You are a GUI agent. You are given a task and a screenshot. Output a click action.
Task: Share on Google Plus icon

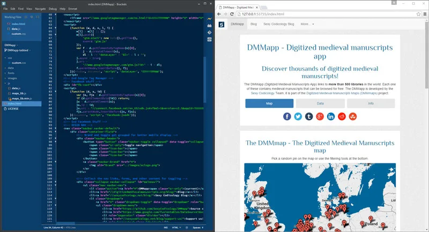tap(320, 116)
